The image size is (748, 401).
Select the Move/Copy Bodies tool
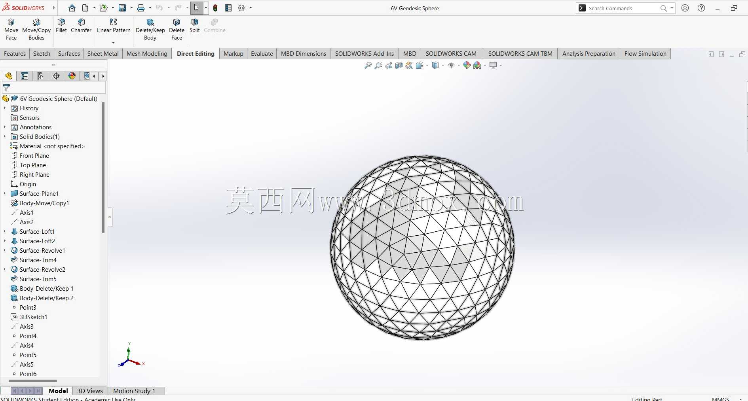(36, 30)
